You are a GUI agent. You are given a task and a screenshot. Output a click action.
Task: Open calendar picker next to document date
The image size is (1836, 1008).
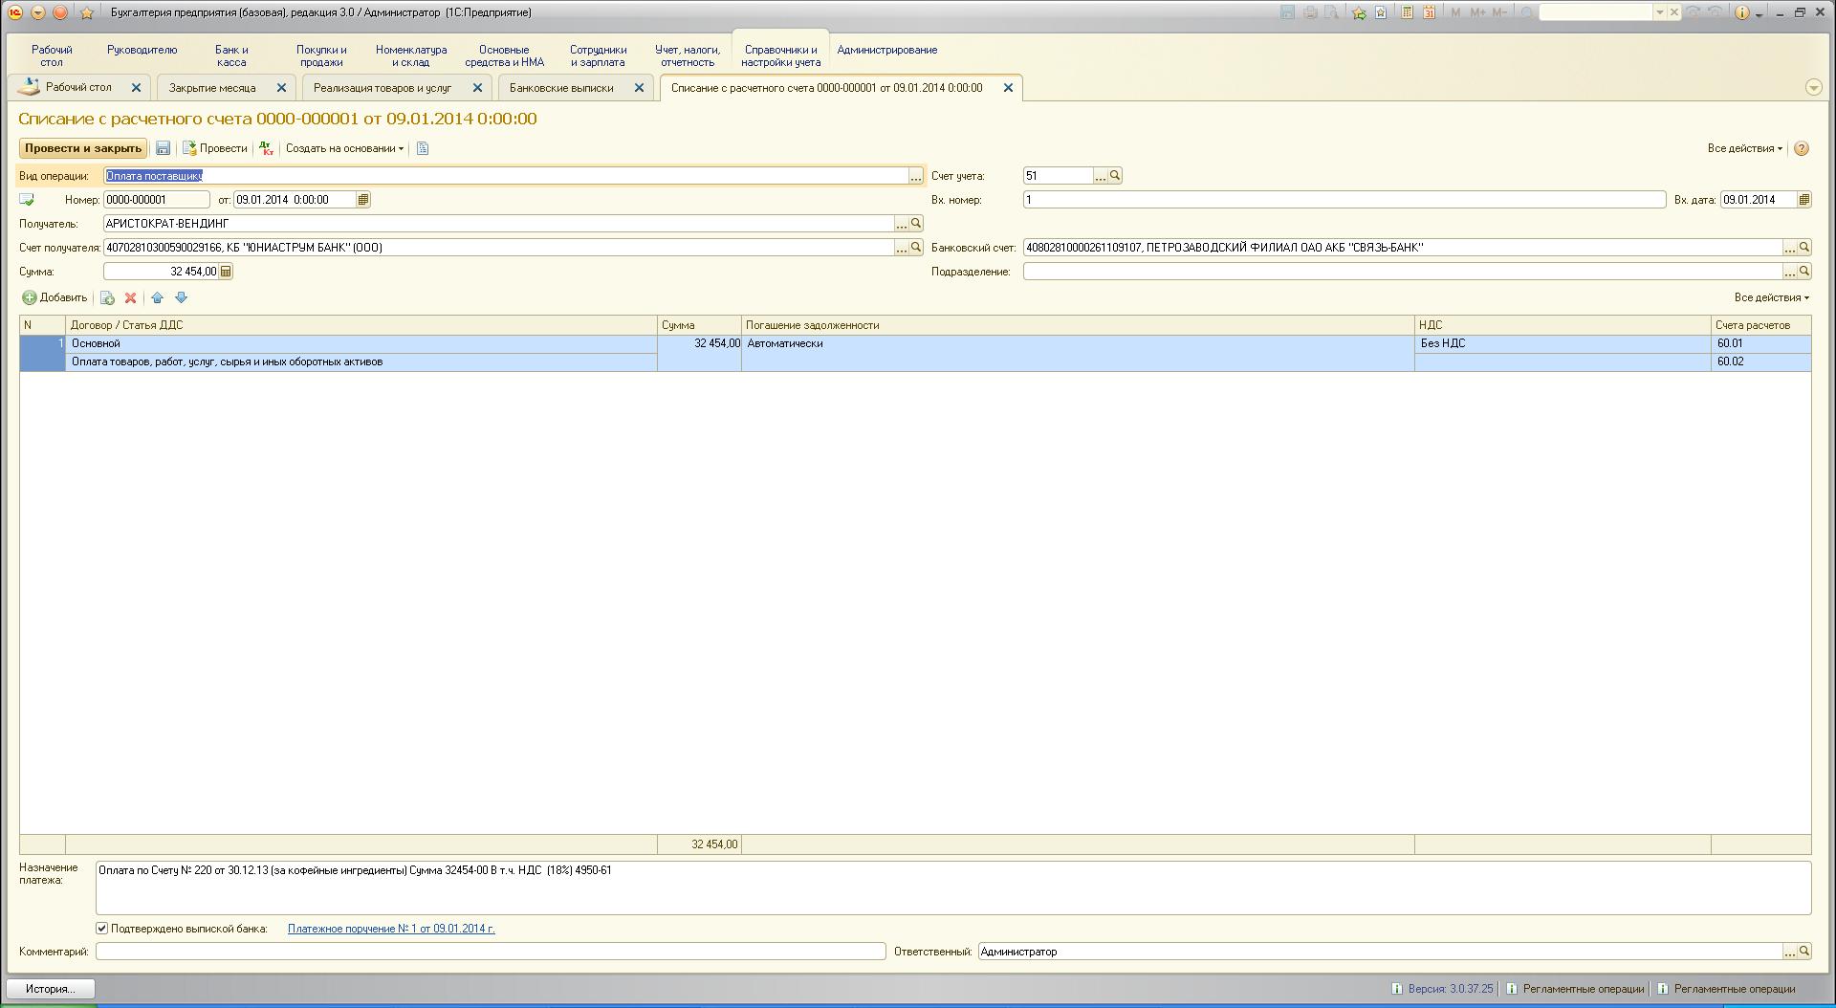363,200
